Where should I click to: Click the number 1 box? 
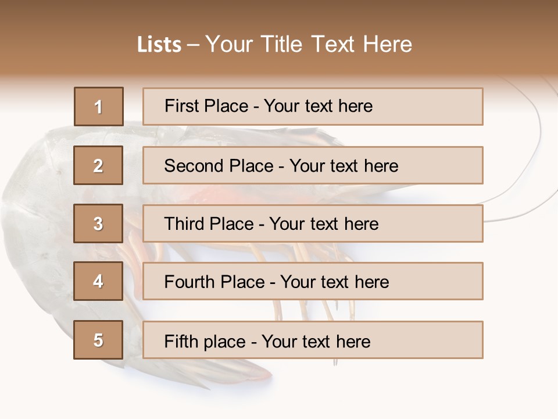click(x=98, y=106)
